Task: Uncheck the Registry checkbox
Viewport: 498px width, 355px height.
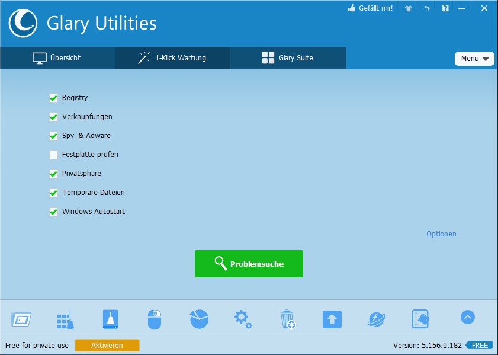Action: [53, 98]
